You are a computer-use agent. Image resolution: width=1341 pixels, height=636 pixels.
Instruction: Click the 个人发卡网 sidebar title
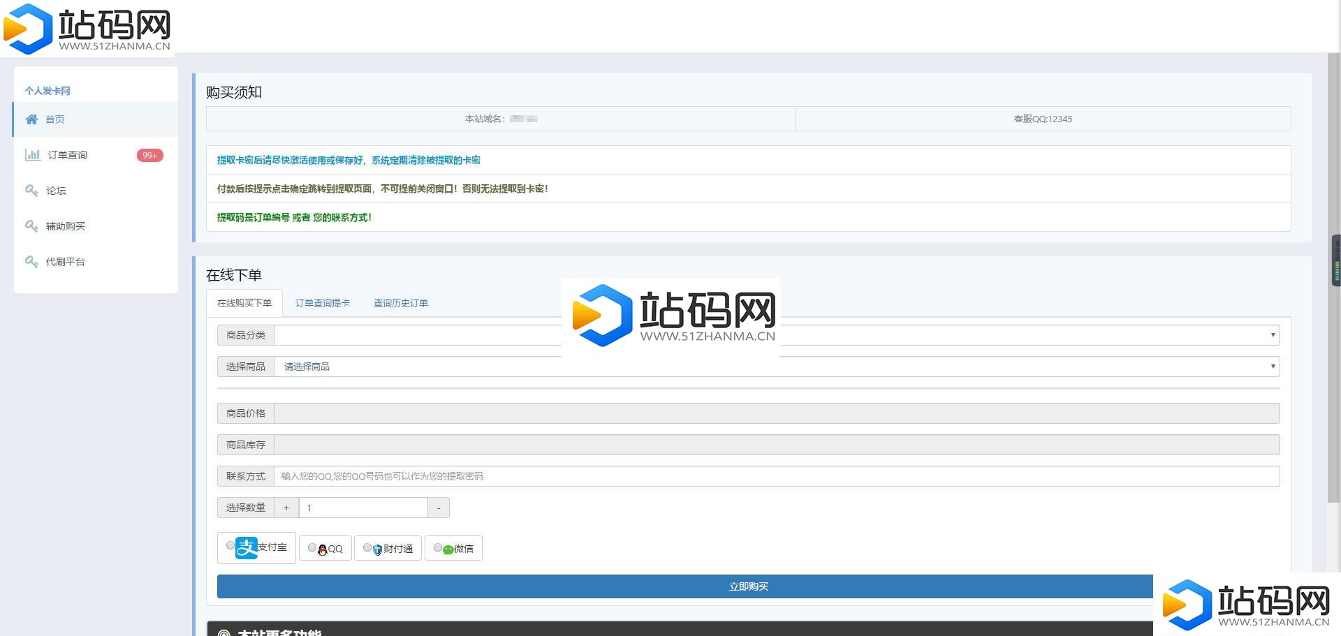pyautogui.click(x=47, y=91)
